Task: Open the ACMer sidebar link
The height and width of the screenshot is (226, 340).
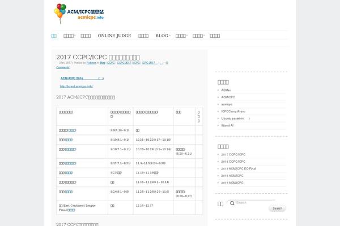Action: pos(226,90)
